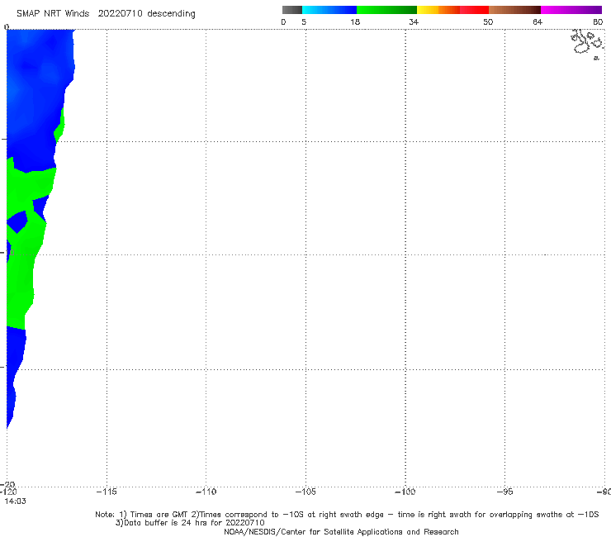
Task: Click the 20220710 date in the title
Action: coord(120,14)
